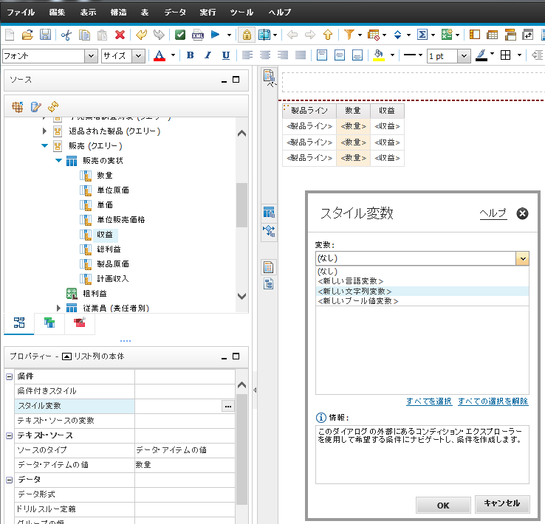The image size is (545, 524).
Task: Click the sort arrows icon
Action: point(397,35)
